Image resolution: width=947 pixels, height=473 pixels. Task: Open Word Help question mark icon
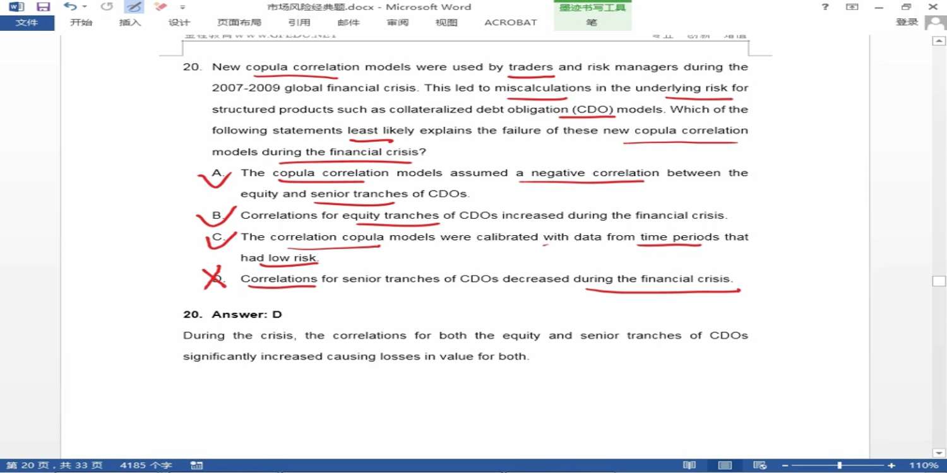click(825, 7)
